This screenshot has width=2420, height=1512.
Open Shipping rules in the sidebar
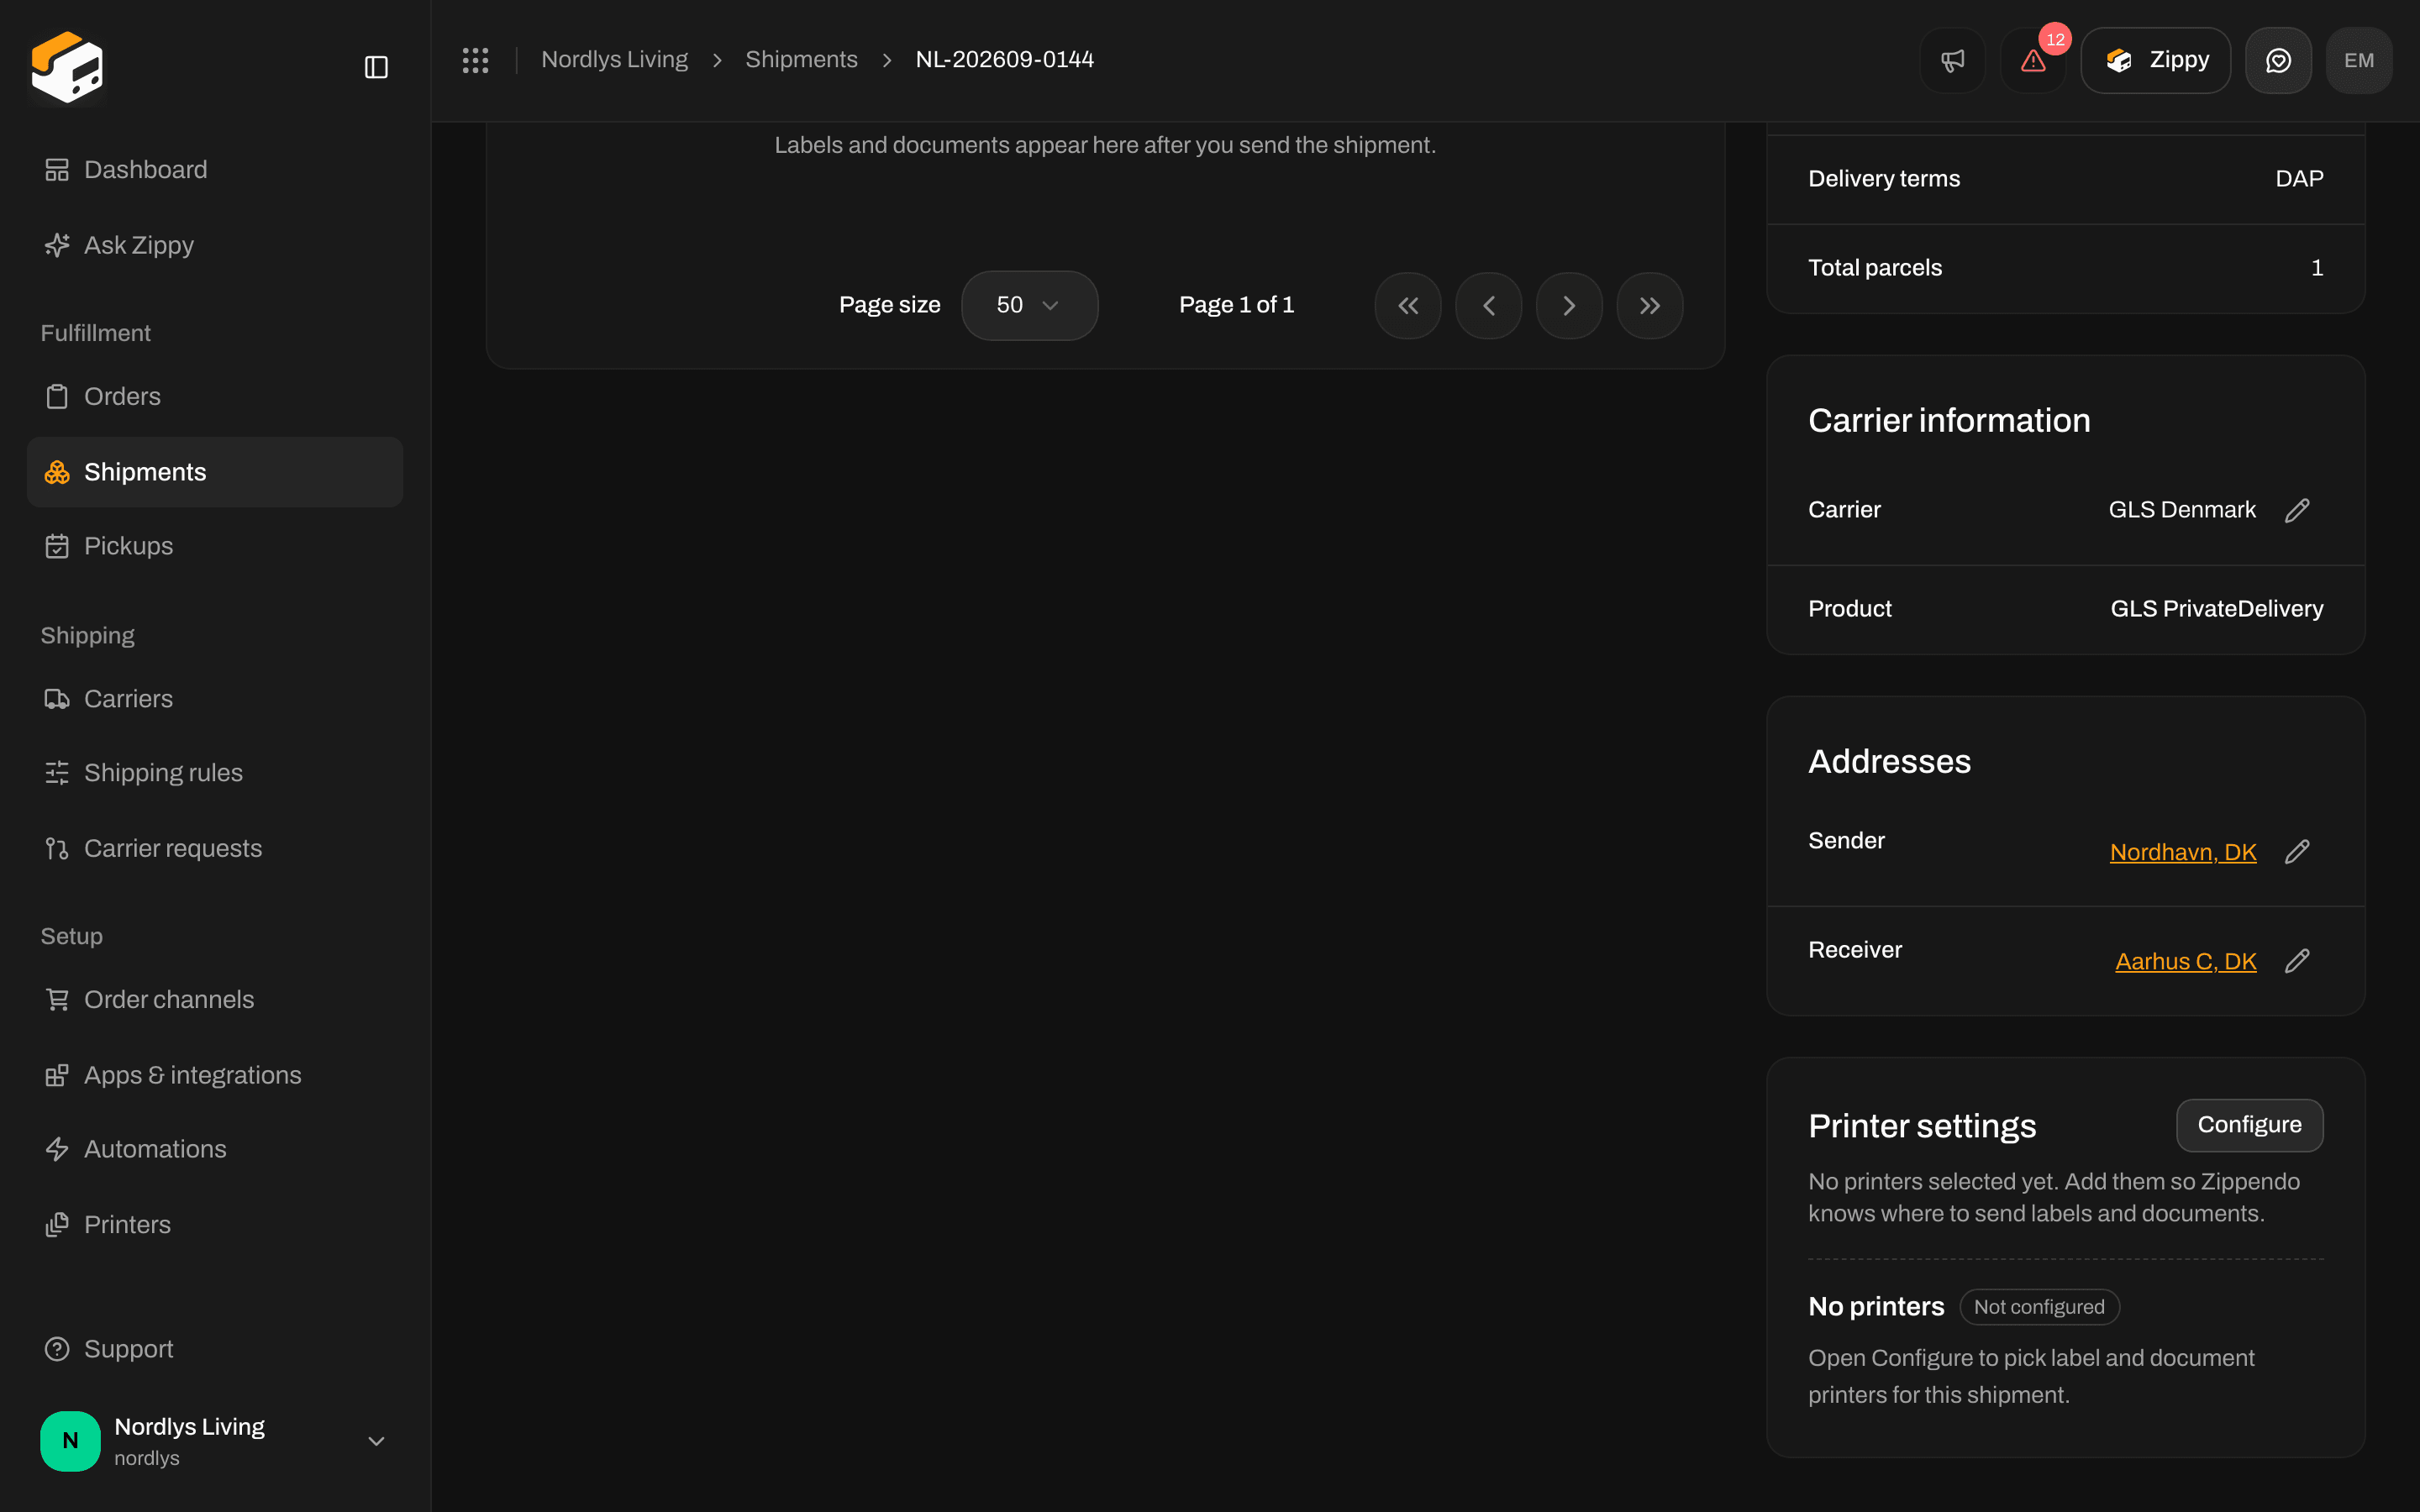tap(215, 772)
